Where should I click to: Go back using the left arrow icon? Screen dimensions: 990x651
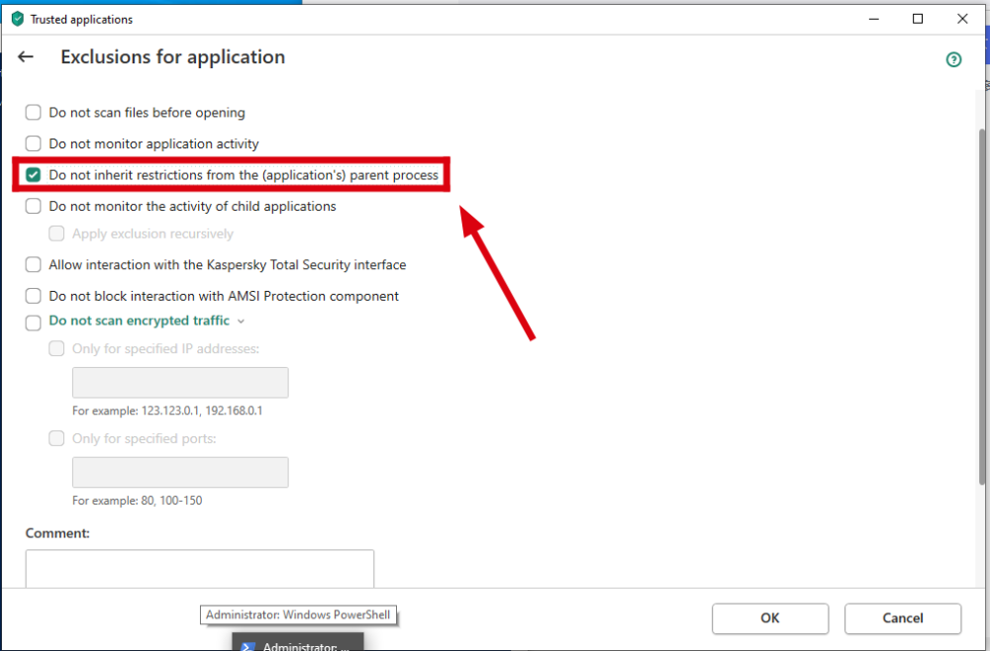pyautogui.click(x=26, y=56)
